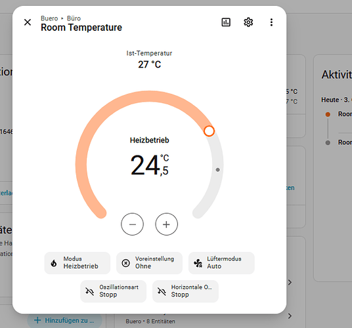This screenshot has width=352, height=328.
Task: Close the Room Temperature dialog
Action: coord(28,22)
